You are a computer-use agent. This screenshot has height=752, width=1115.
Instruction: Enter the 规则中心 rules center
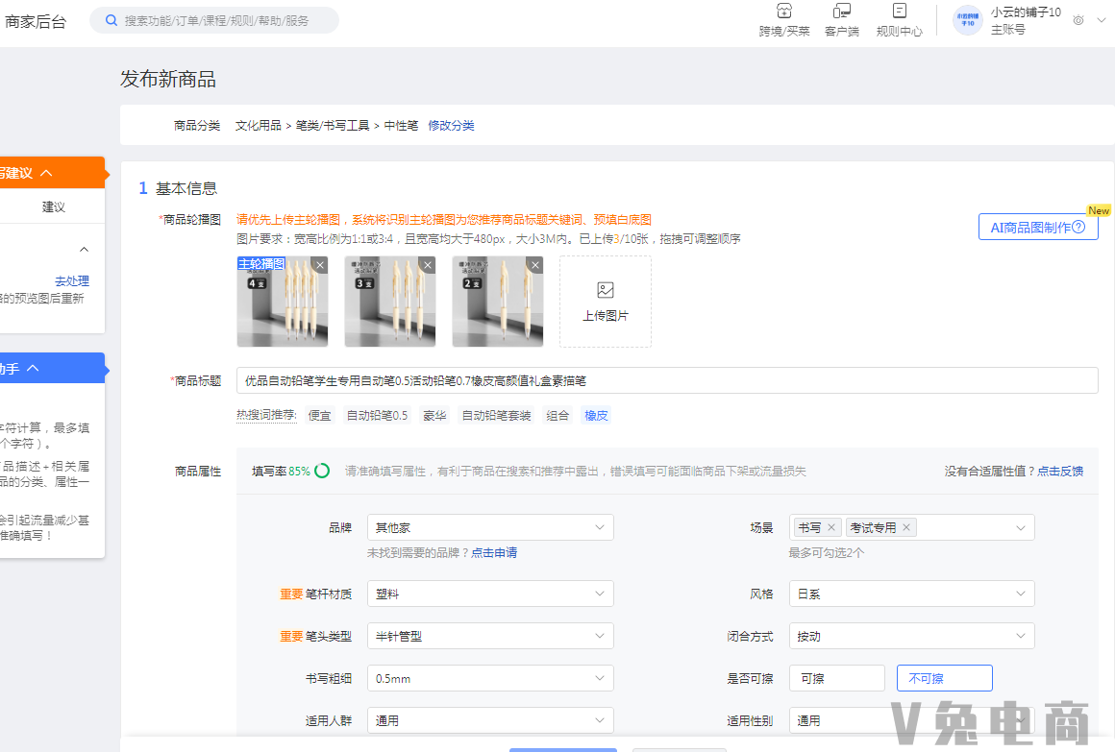(x=899, y=21)
